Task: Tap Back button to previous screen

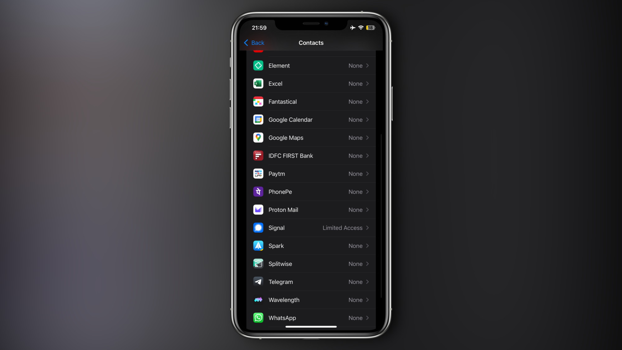Action: 255,42
